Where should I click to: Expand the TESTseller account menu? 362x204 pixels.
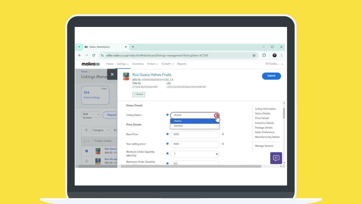point(274,64)
